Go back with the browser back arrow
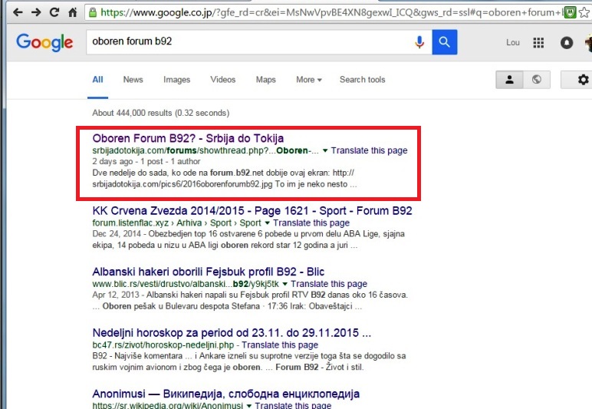The width and height of the screenshot is (592, 409). pos(17,12)
